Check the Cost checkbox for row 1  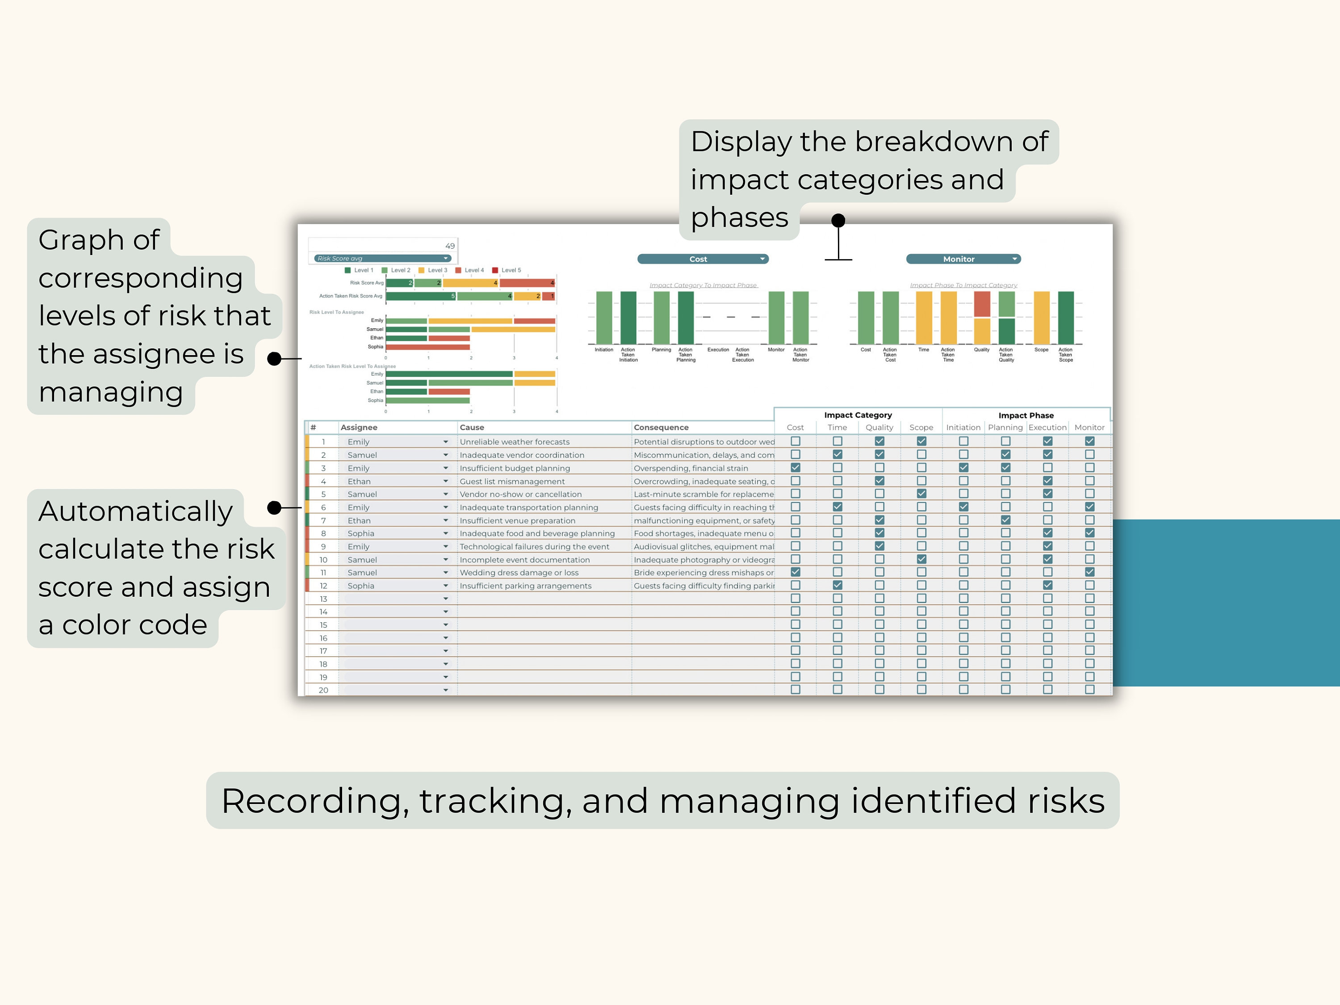click(796, 441)
